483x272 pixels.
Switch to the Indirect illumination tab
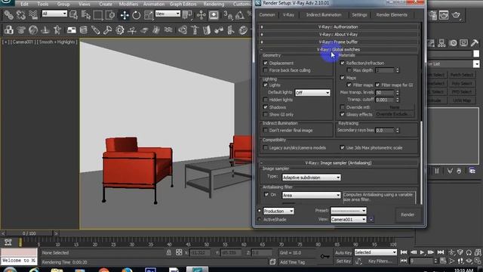(x=324, y=15)
